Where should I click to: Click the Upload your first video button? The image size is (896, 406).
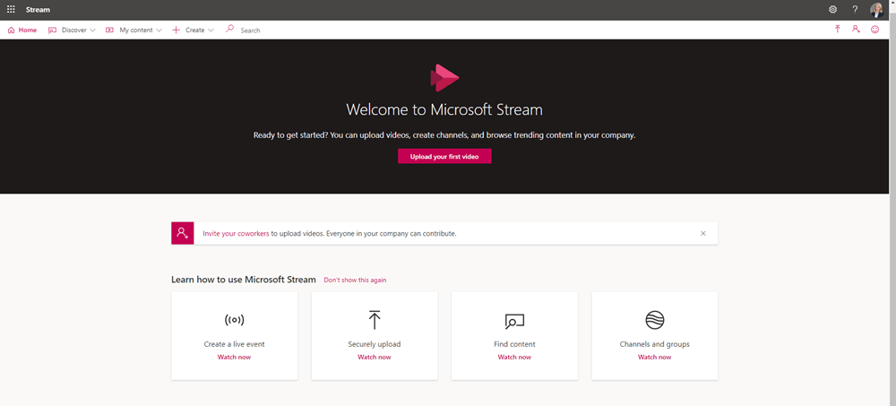click(444, 156)
